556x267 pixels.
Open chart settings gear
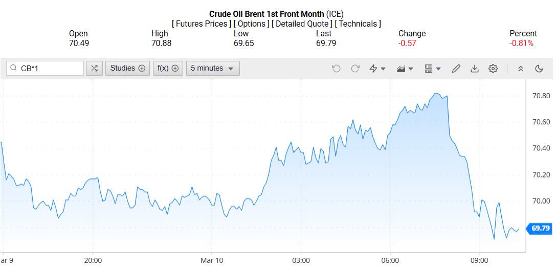coord(493,69)
